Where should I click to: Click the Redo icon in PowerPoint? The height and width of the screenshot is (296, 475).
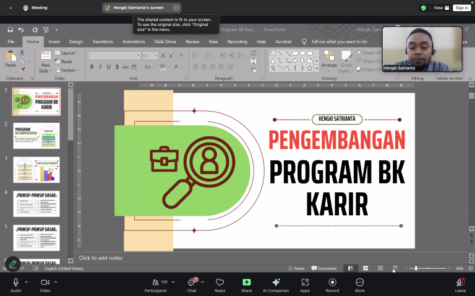pos(35,30)
